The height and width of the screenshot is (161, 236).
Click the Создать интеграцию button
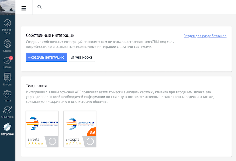point(47,58)
